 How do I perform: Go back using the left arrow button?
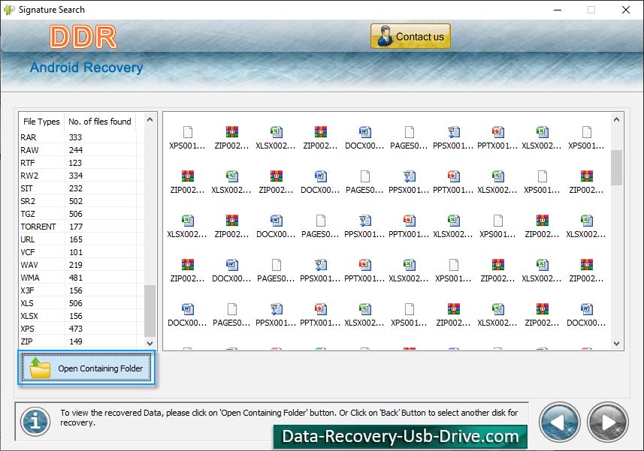coord(560,422)
